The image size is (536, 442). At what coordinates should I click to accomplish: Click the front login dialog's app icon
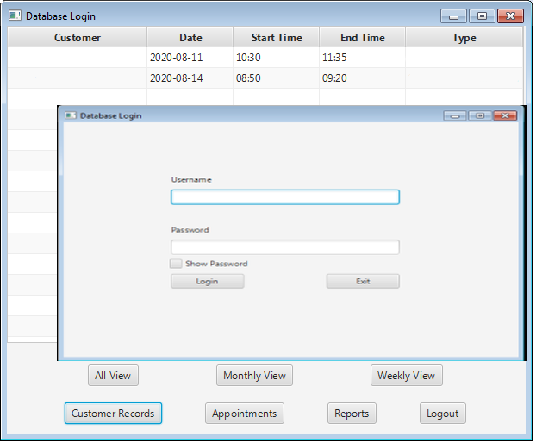(71, 115)
